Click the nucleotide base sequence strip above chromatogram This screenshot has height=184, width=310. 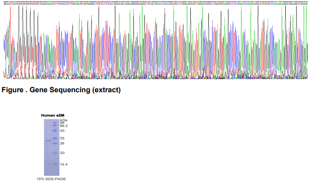point(155,2)
